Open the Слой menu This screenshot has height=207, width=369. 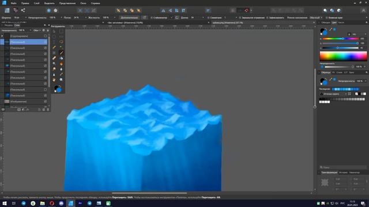pyautogui.click(x=37, y=3)
